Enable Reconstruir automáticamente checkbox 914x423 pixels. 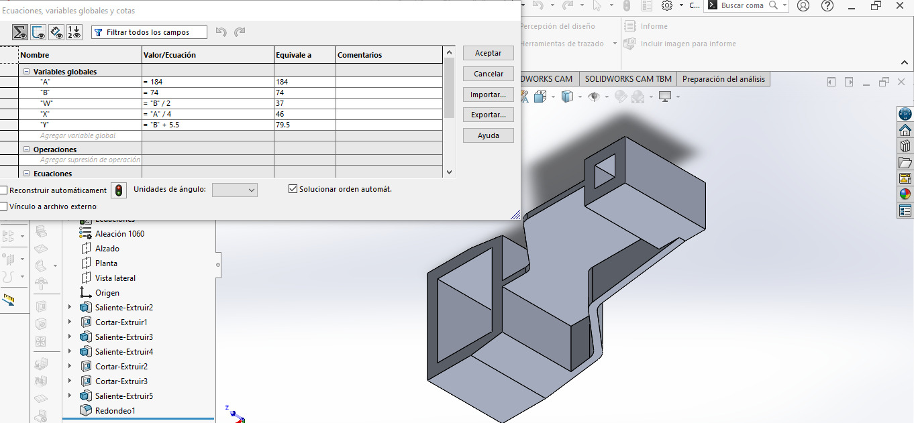pos(4,190)
